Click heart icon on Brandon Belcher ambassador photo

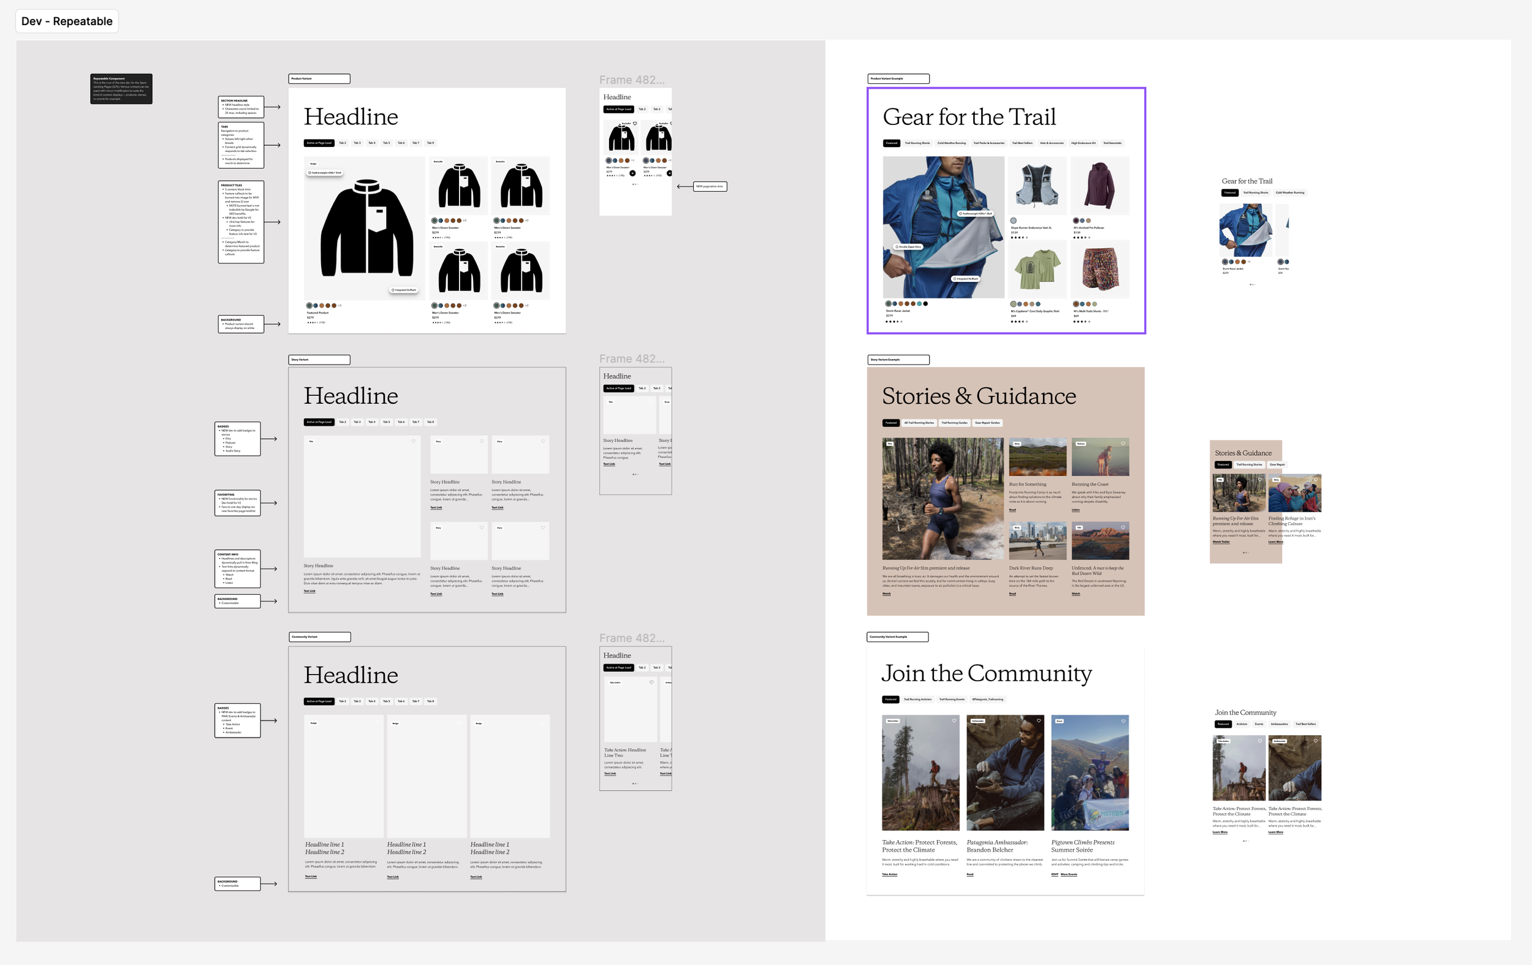click(x=1039, y=721)
